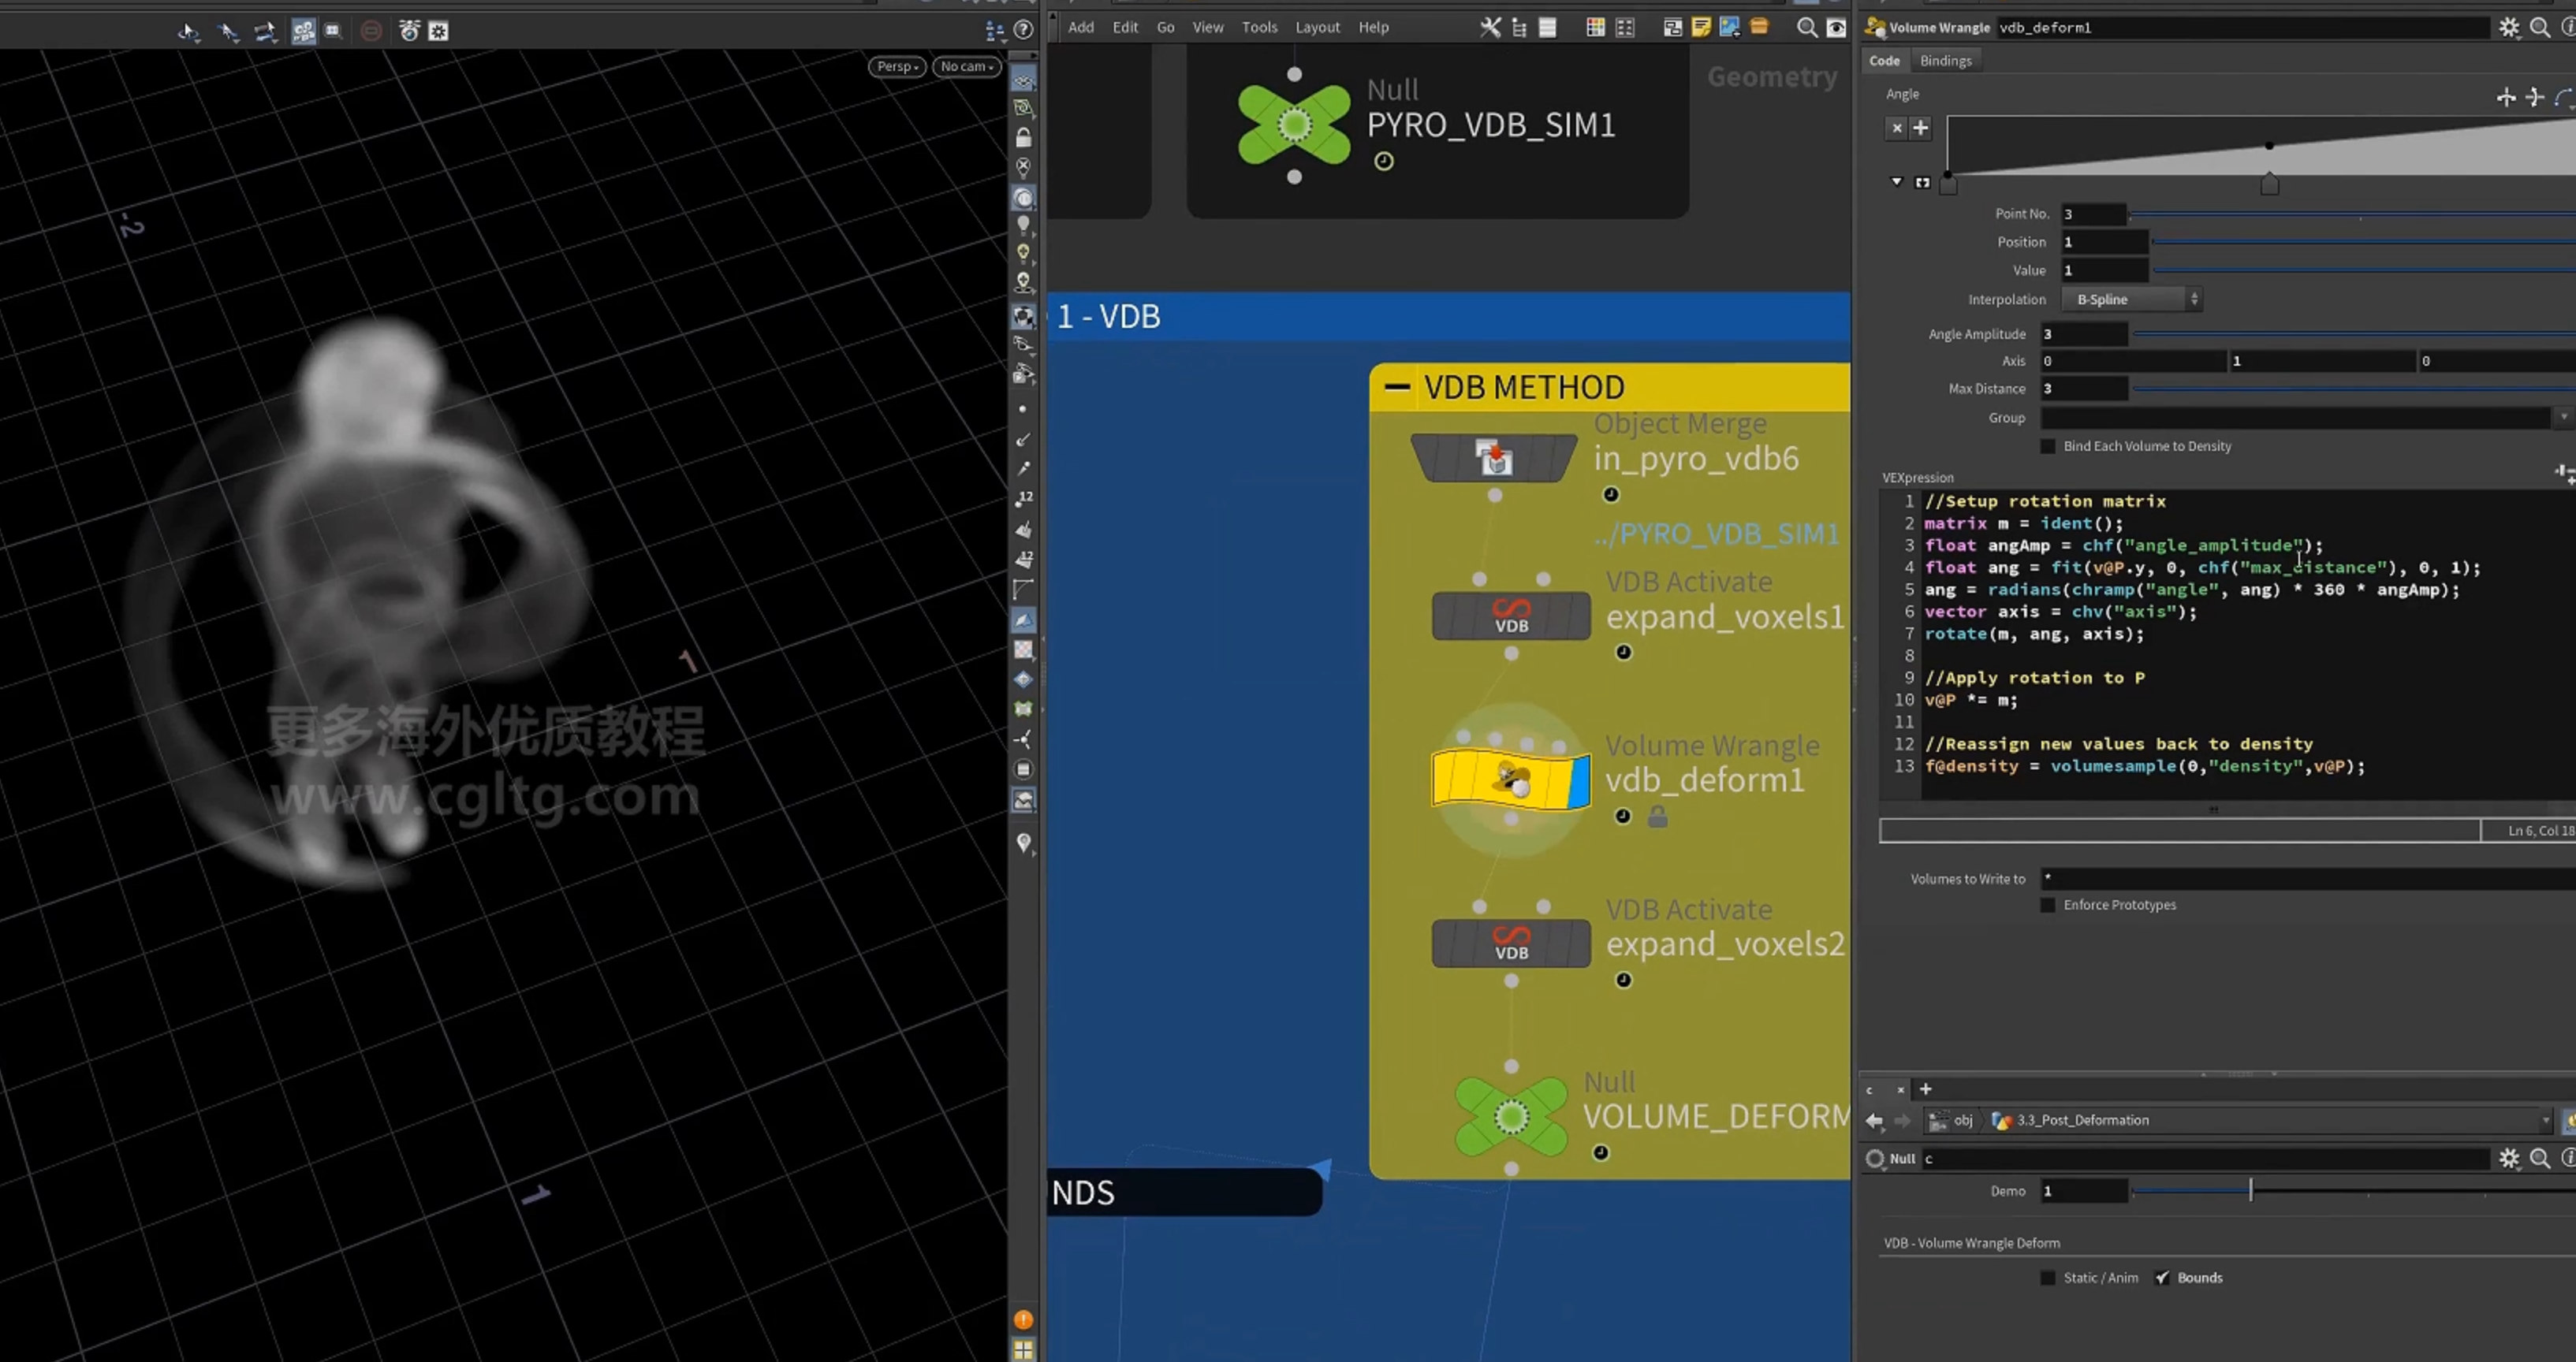2576x1362 pixels.
Task: Click the Demo slider handle
Action: 2251,1190
